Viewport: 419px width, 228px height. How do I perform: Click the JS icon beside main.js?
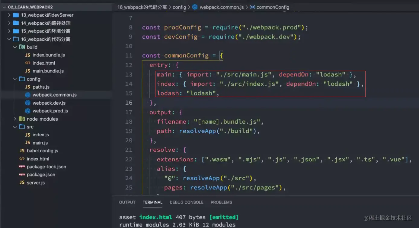(x=28, y=143)
